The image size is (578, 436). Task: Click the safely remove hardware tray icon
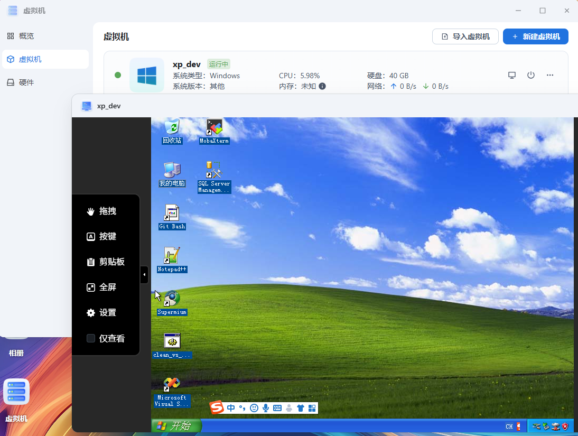coord(546,426)
